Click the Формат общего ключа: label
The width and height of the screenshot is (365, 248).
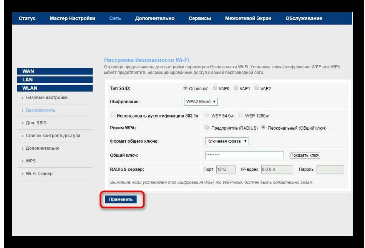coord(134,141)
